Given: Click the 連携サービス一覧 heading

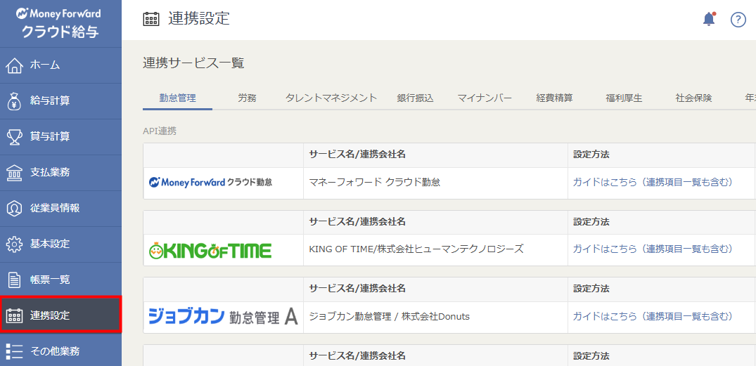Looking at the screenshot, I should (193, 63).
